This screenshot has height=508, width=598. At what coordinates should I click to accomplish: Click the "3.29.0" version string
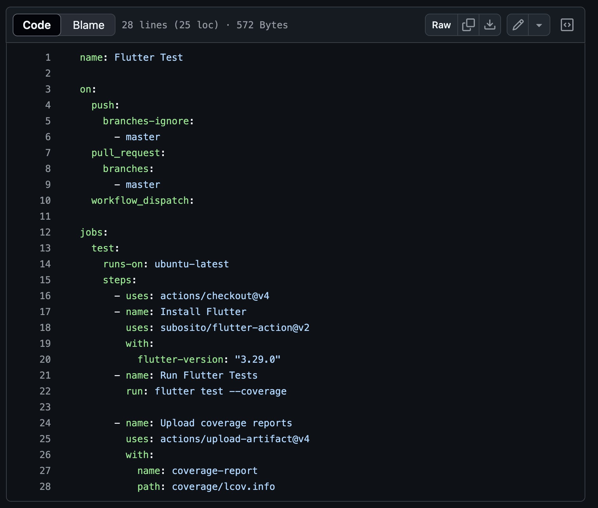point(258,359)
